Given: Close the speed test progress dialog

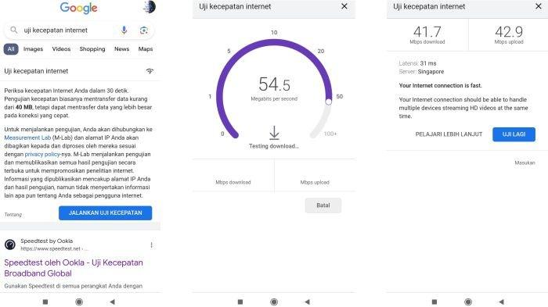Looking at the screenshot, I should (x=344, y=6).
